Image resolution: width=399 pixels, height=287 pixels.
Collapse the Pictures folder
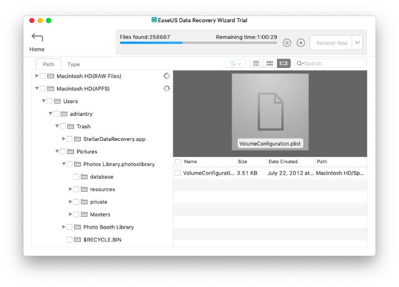57,151
